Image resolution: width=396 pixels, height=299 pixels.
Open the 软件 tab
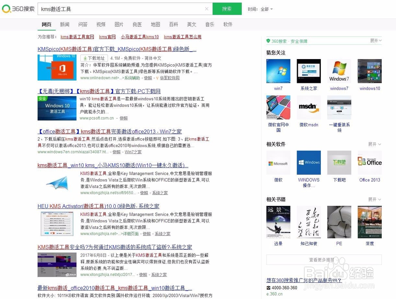click(x=228, y=25)
